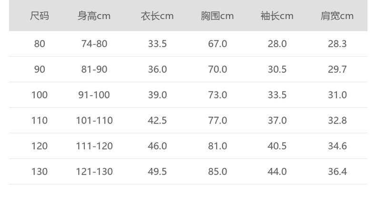Select the 胸围cm column header
The height and width of the screenshot is (205, 376).
(x=218, y=16)
